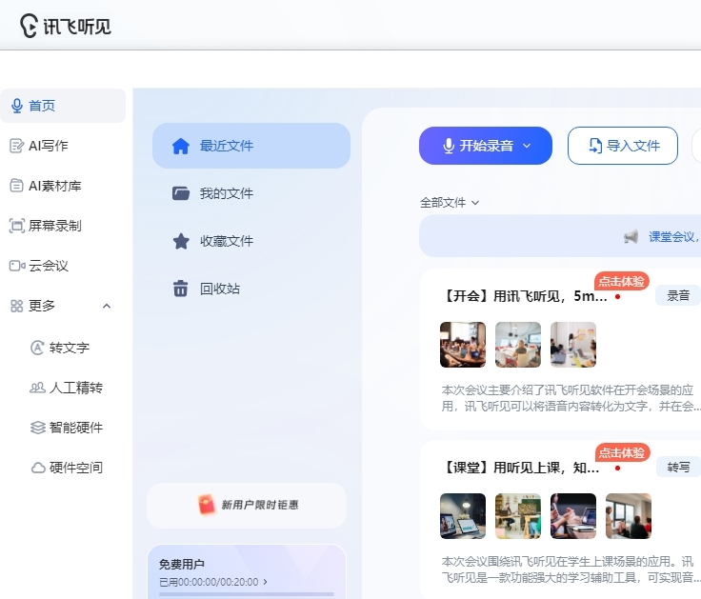
Task: Open file title 【课堂】用听见上课，知...
Action: 520,468
